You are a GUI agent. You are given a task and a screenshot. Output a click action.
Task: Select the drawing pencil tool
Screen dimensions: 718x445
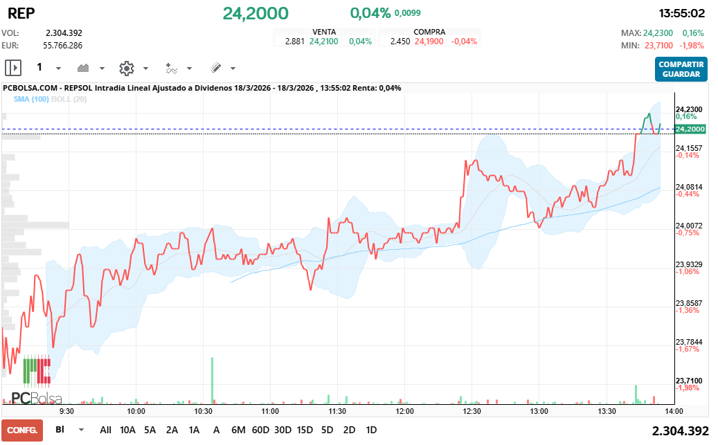[x=217, y=67]
